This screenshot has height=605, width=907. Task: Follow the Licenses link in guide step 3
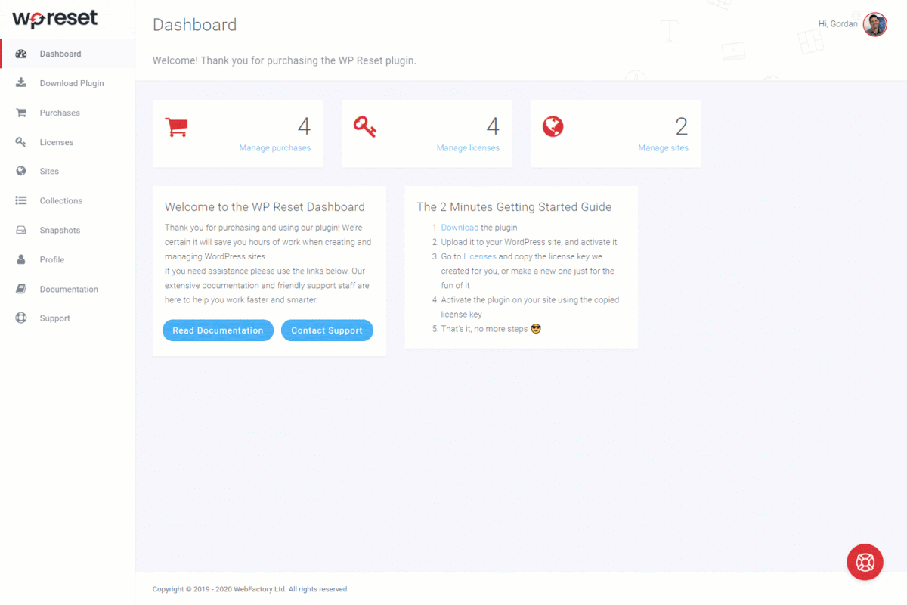(x=480, y=256)
